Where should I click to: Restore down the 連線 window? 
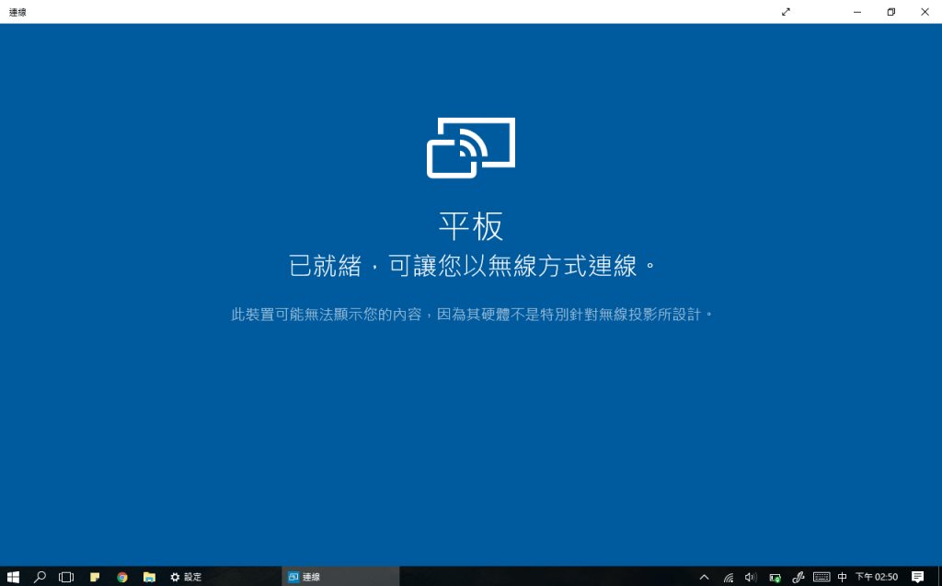point(890,12)
